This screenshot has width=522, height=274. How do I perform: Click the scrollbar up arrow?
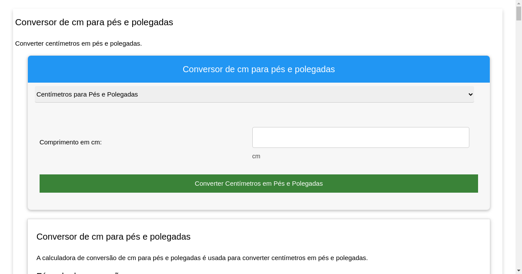pos(519,3)
